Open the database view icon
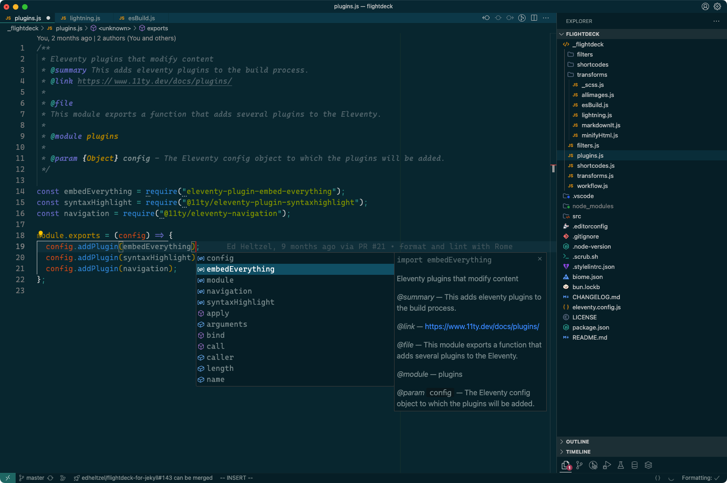Screen dimensions: 727x483 tap(635, 466)
